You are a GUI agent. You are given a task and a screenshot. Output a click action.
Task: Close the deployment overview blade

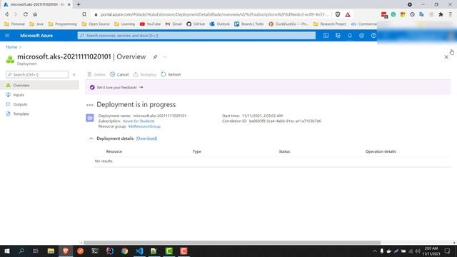tap(446, 57)
